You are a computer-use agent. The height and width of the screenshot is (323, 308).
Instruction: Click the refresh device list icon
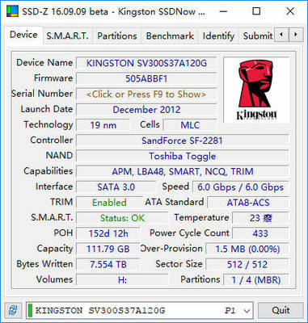click(x=13, y=310)
